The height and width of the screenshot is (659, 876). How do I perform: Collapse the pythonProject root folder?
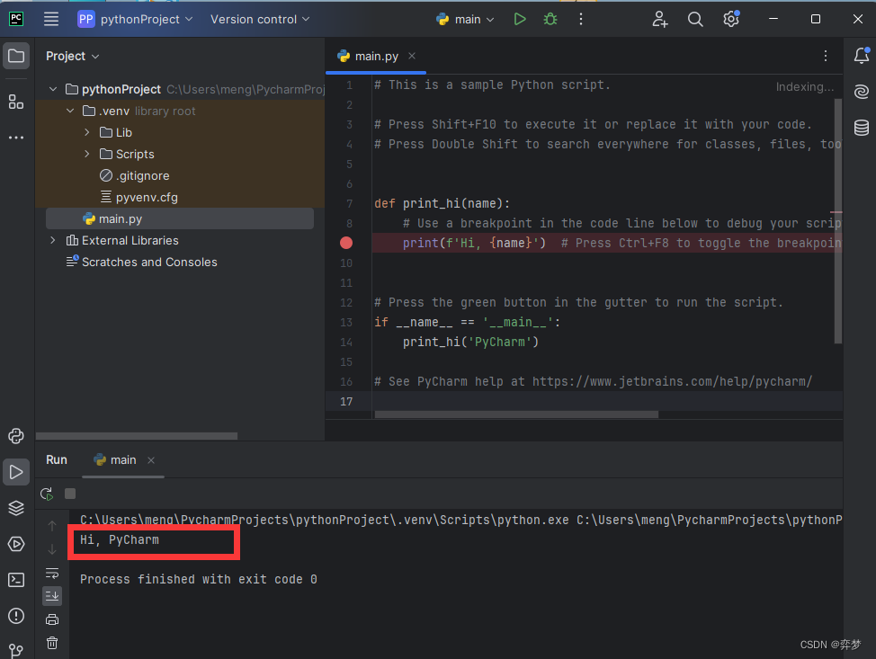(53, 89)
